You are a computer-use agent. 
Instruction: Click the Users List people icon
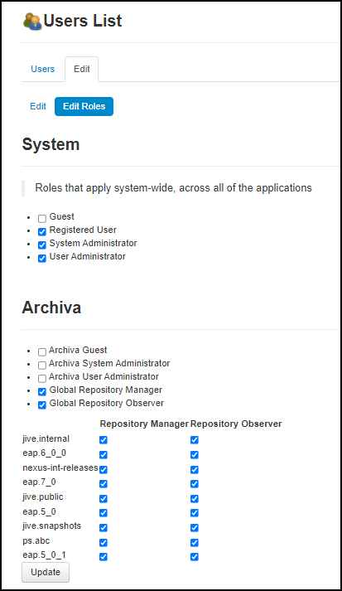pyautogui.click(x=32, y=21)
